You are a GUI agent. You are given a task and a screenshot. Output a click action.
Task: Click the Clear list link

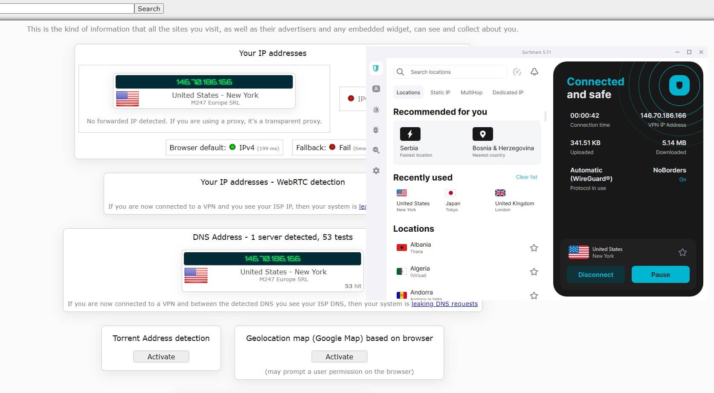pos(526,177)
